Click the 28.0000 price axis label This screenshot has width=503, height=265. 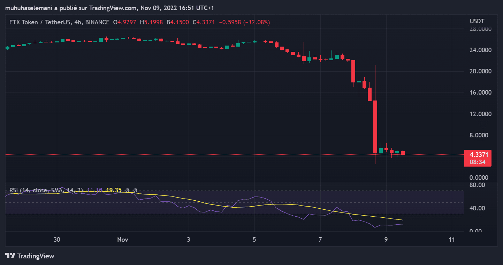481,29
